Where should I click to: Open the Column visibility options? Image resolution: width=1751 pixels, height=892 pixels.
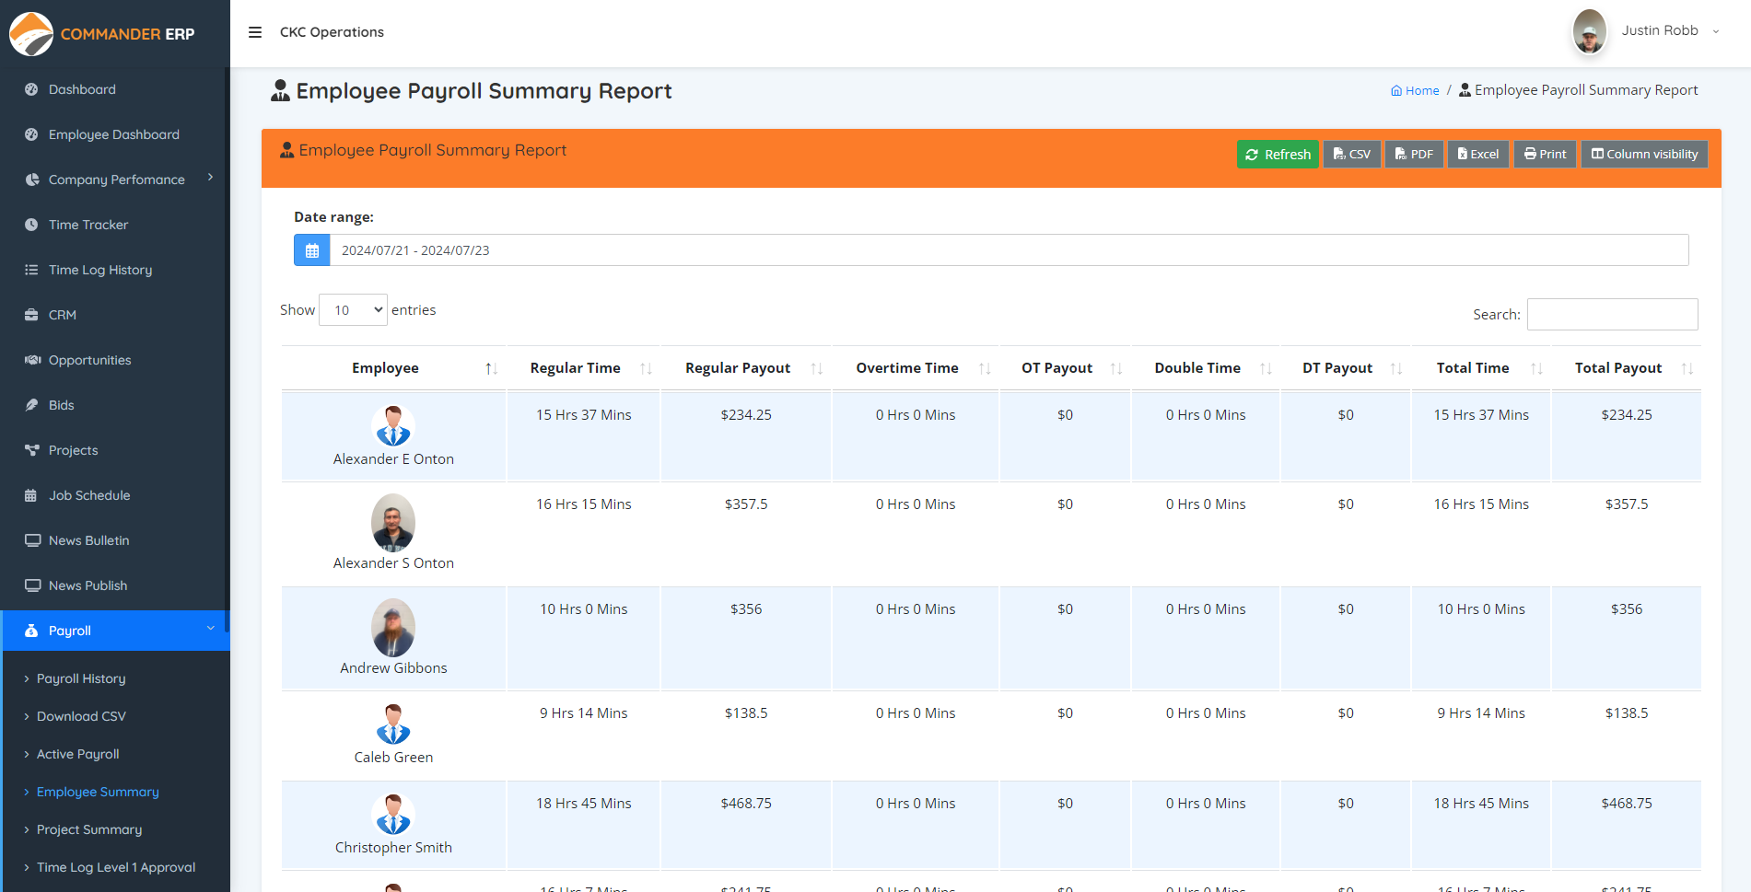pos(1644,154)
